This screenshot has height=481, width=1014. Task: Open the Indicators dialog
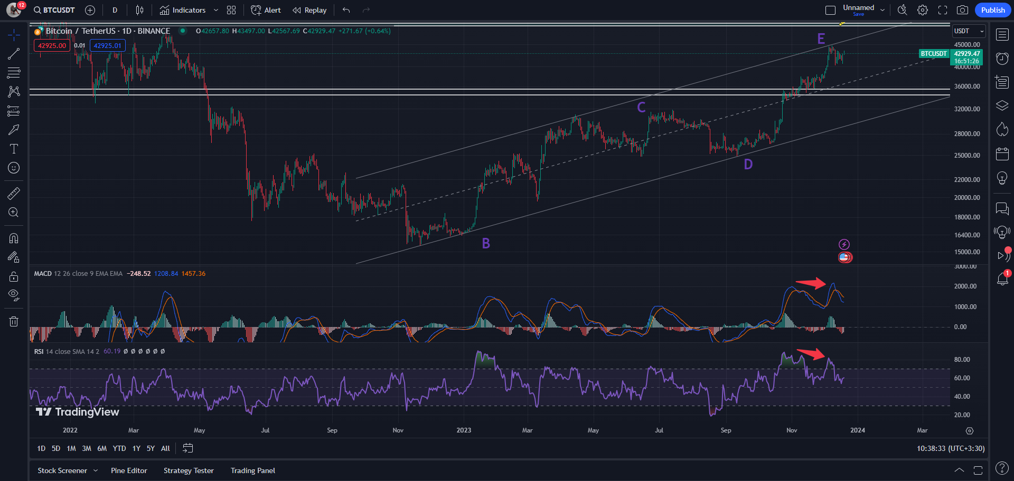pyautogui.click(x=183, y=10)
